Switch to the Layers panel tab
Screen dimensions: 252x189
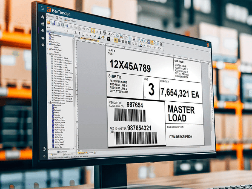[54, 154]
